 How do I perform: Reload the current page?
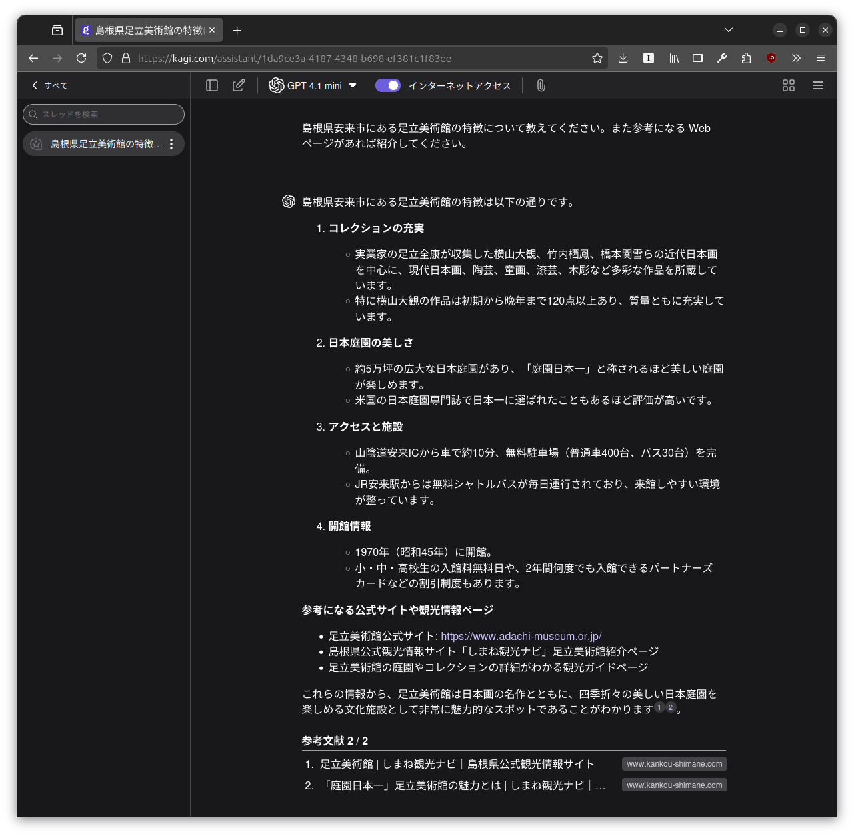coord(81,58)
